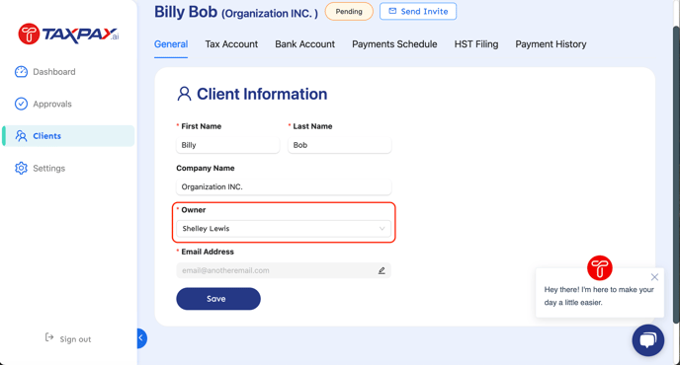680x365 pixels.
Task: Click the envelope icon on Send Invite
Action: 392,11
